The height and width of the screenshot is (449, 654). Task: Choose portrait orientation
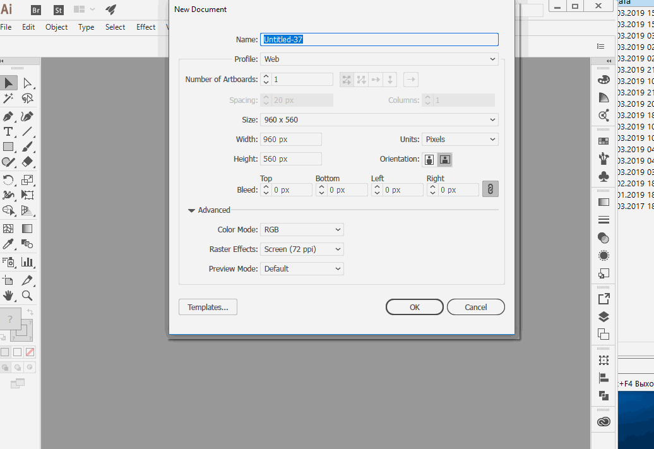(430, 159)
